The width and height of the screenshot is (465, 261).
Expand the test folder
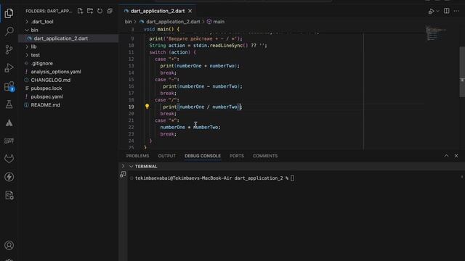(x=27, y=55)
